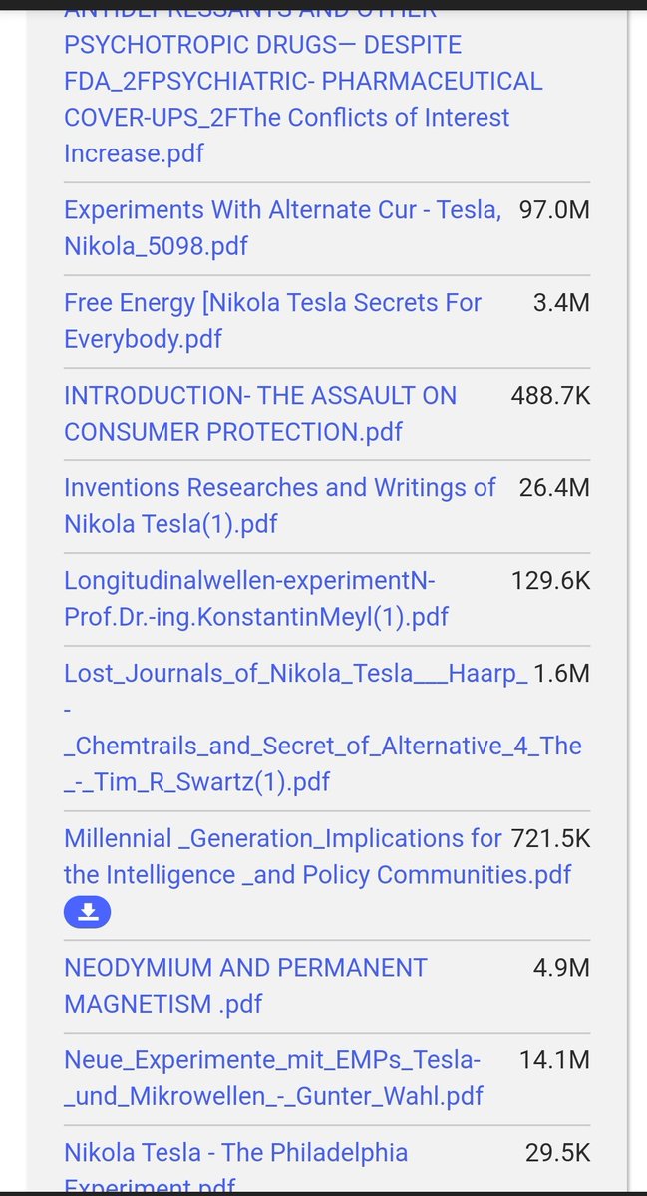
Task: Click the 4.9M file size label
Action: click(x=561, y=967)
